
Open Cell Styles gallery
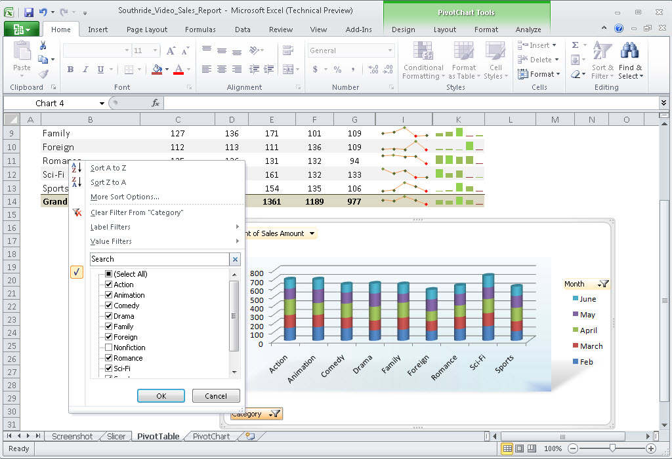(495, 60)
